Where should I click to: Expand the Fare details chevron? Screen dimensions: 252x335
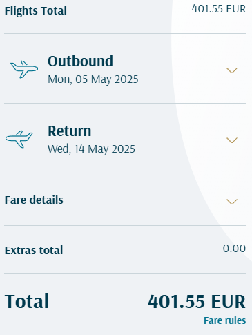(232, 202)
